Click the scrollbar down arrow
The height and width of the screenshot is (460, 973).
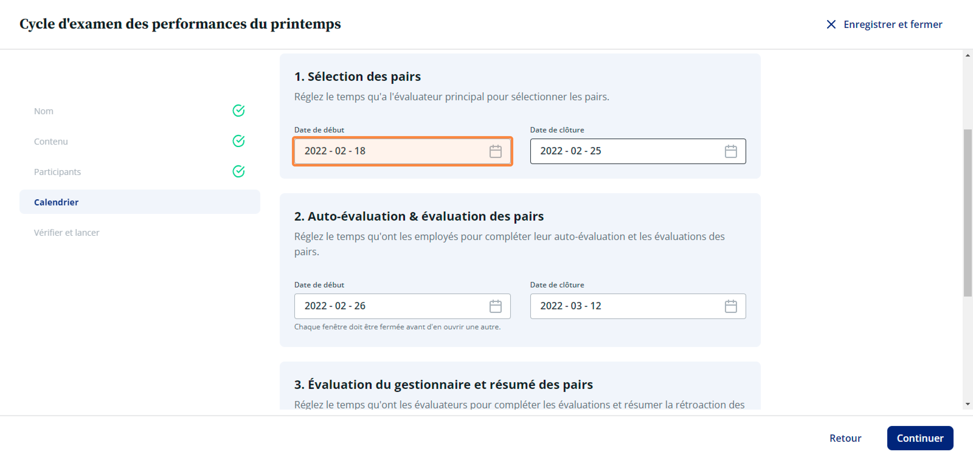(x=967, y=404)
